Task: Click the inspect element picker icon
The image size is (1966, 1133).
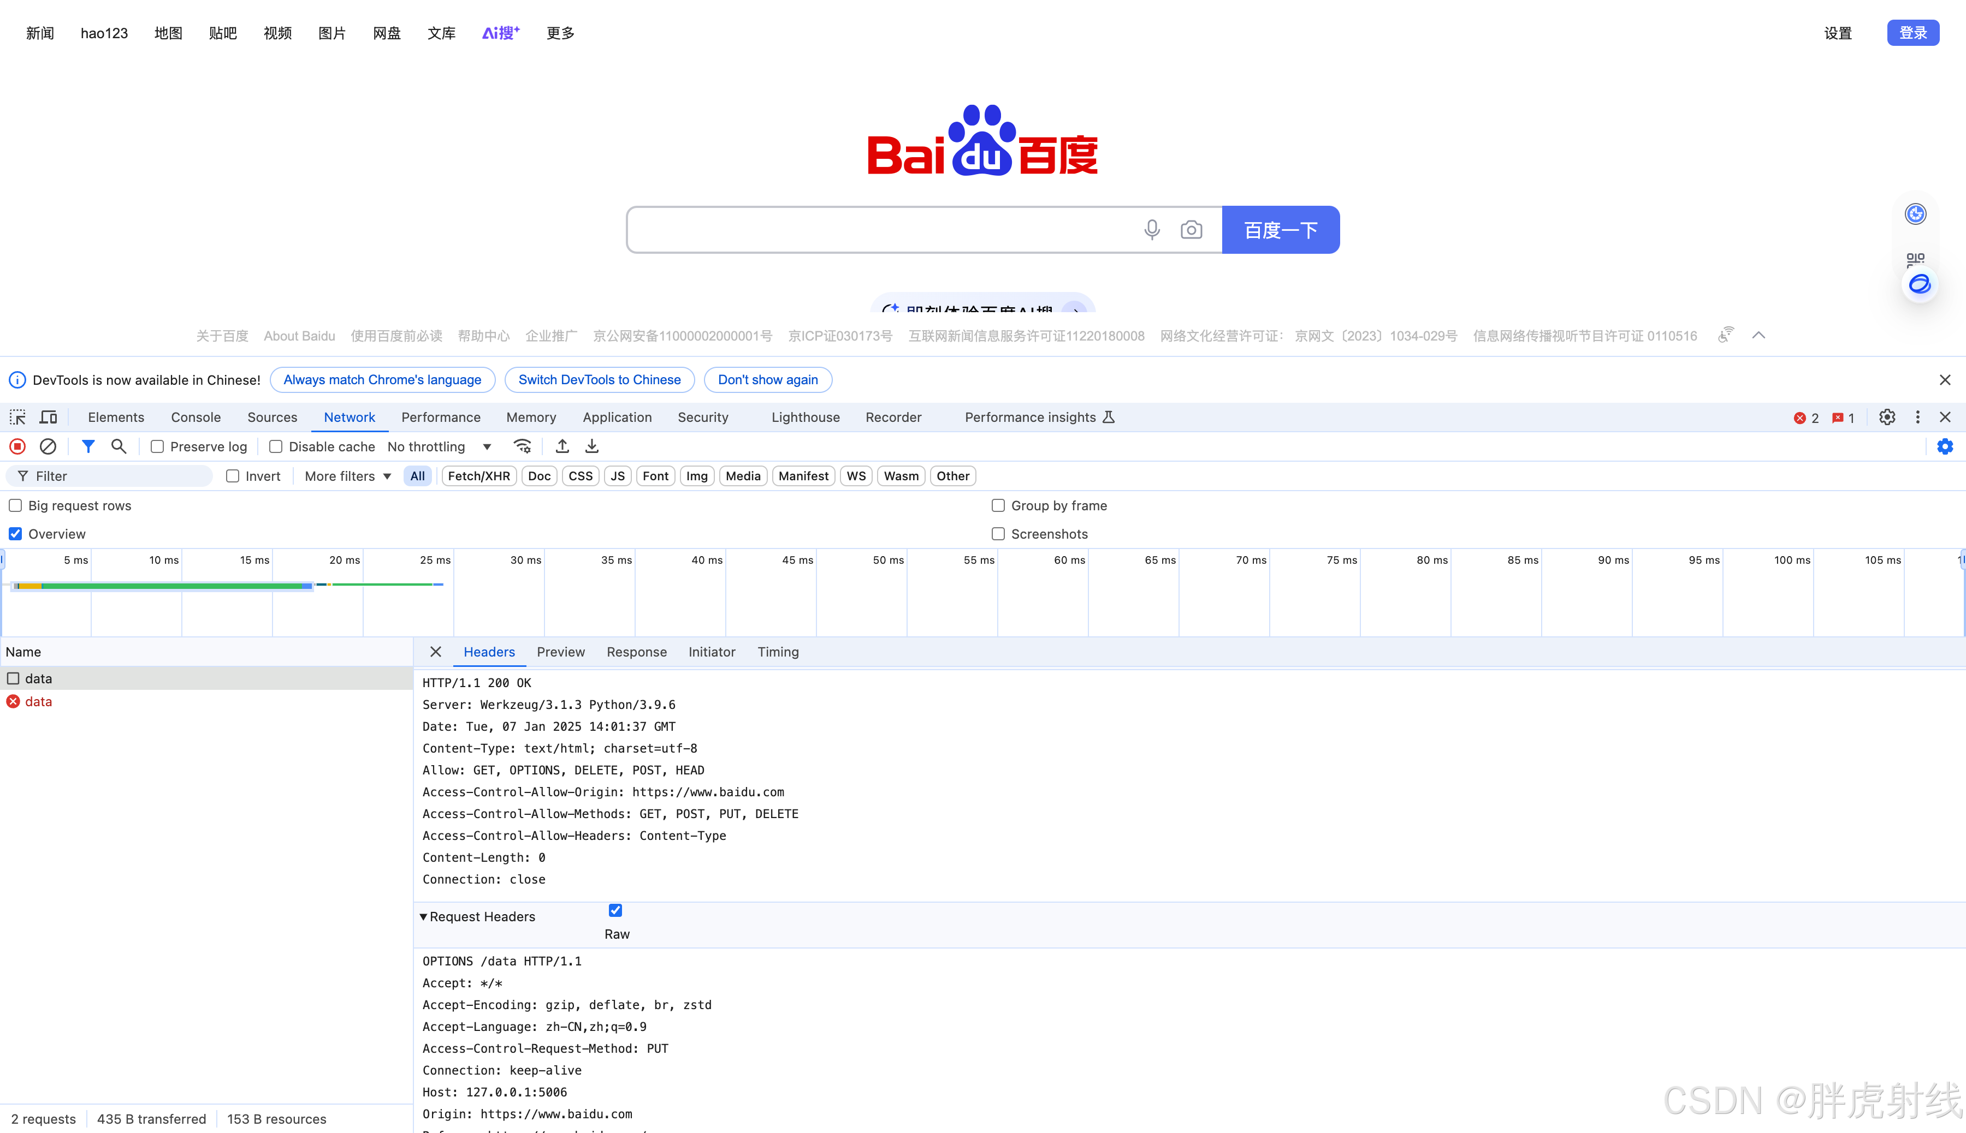Action: (17, 417)
